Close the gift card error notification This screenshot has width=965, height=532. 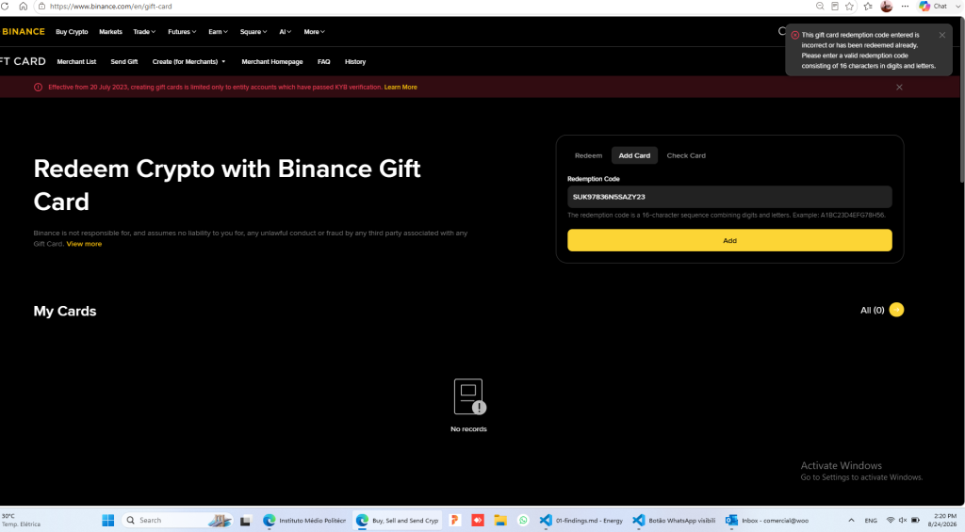pyautogui.click(x=942, y=35)
